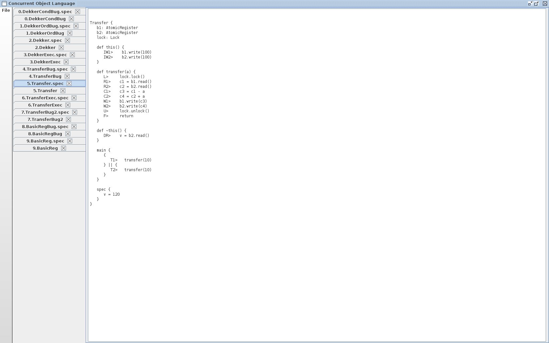Screen dimensions: 549x343
Task: Click the 'v = 120' spec line
Action: pyautogui.click(x=112, y=194)
